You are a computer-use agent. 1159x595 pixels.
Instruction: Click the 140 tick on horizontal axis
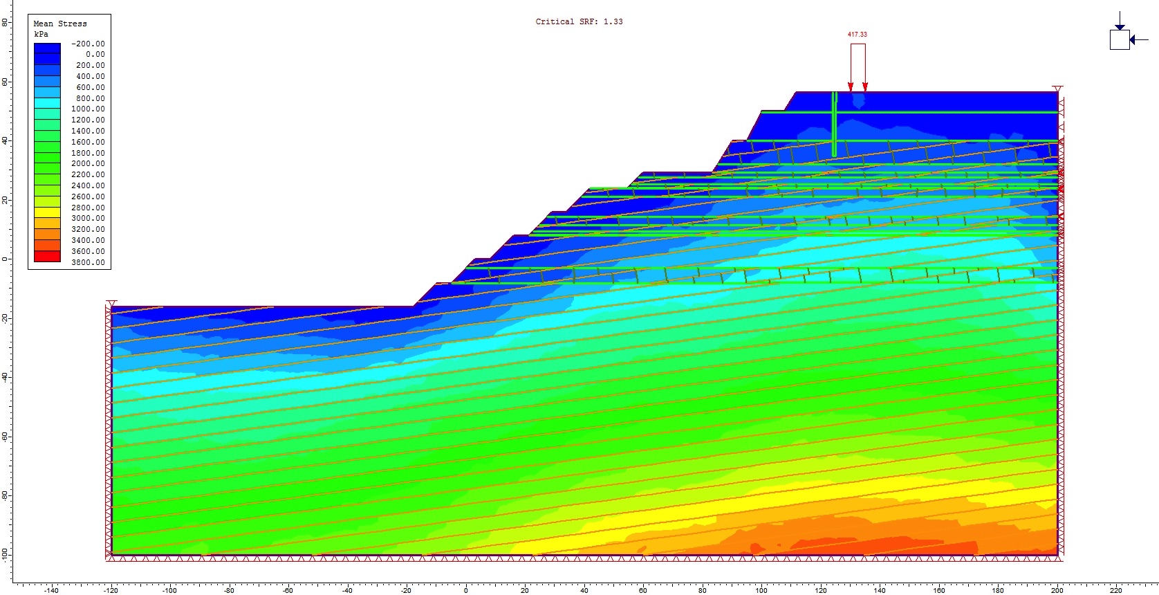pyautogui.click(x=880, y=590)
